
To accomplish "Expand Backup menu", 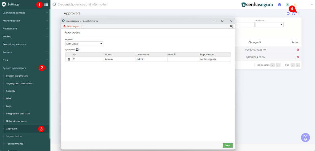I will (x=25, y=37).
